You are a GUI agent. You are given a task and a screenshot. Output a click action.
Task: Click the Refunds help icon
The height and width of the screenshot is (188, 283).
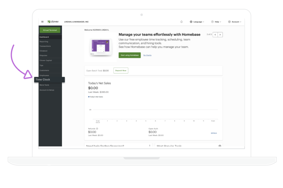point(97,129)
